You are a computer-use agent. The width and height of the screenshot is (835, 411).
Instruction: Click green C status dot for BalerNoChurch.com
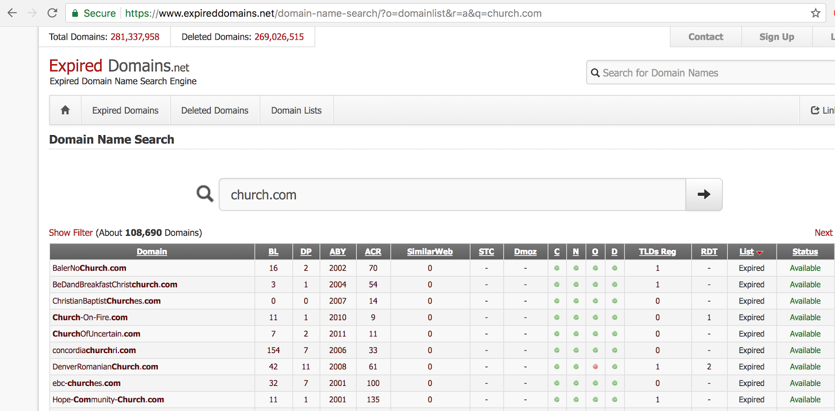[x=557, y=268]
